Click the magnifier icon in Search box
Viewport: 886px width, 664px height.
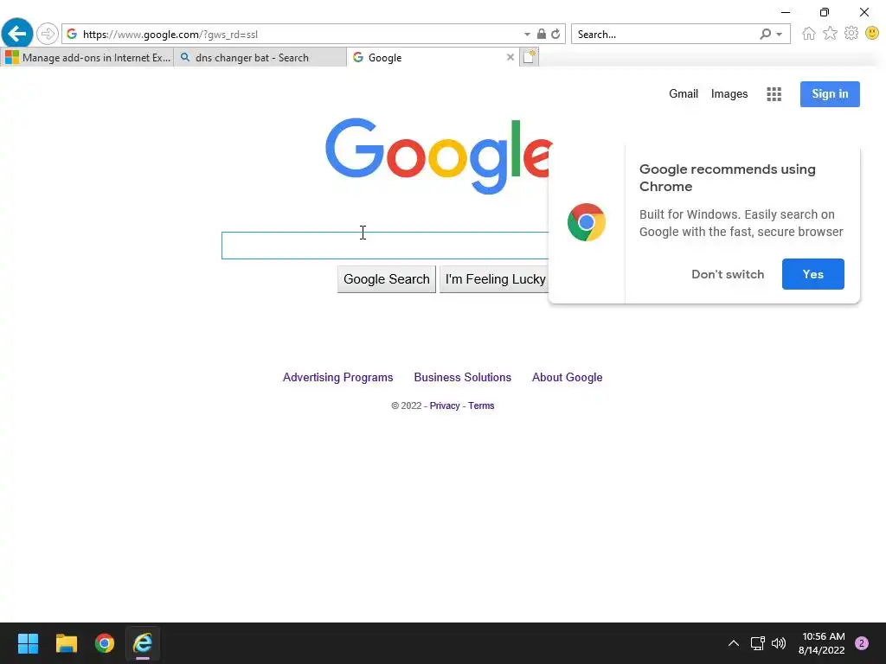point(765,34)
